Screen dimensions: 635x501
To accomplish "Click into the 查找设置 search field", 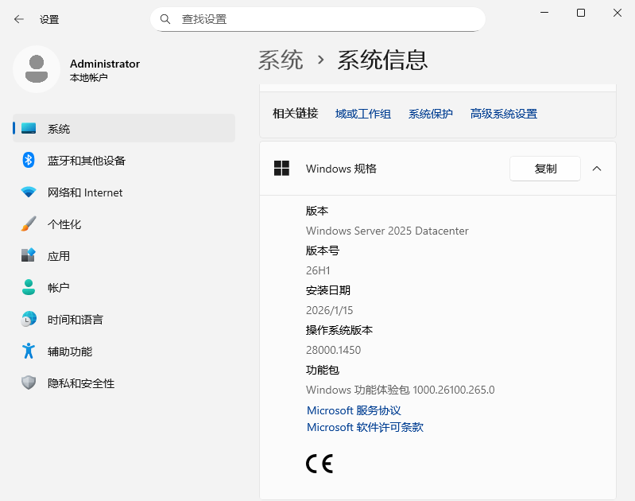I will [318, 19].
